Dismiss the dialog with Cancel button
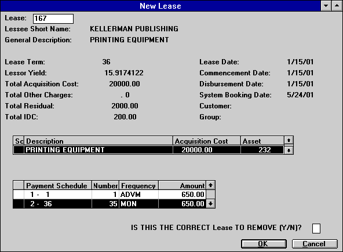This screenshot has width=343, height=252. [315, 244]
